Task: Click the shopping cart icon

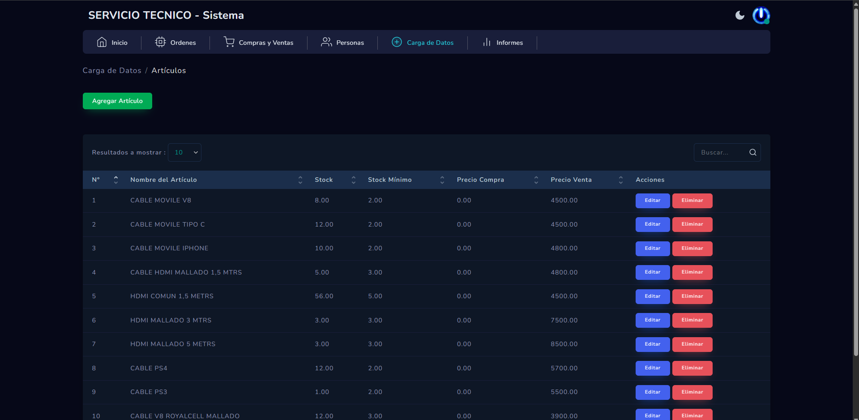Action: [x=229, y=42]
